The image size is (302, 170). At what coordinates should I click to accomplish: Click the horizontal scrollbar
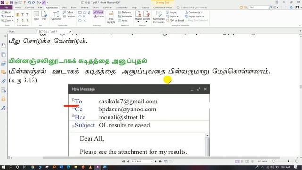(161, 158)
